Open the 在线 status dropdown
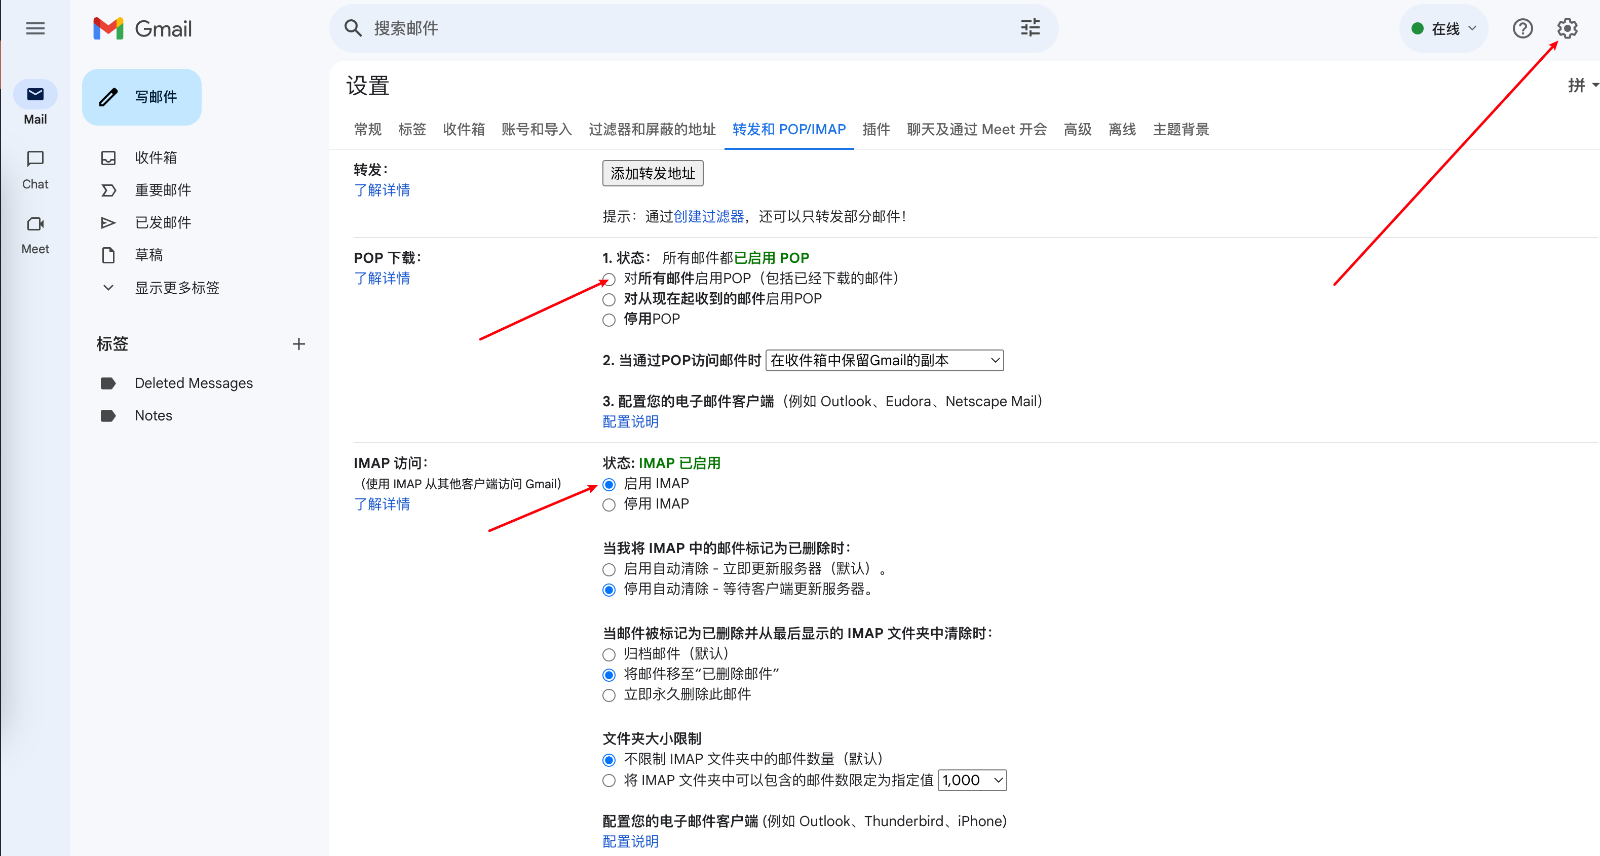Screen dimensions: 1600x856 click(x=1443, y=28)
